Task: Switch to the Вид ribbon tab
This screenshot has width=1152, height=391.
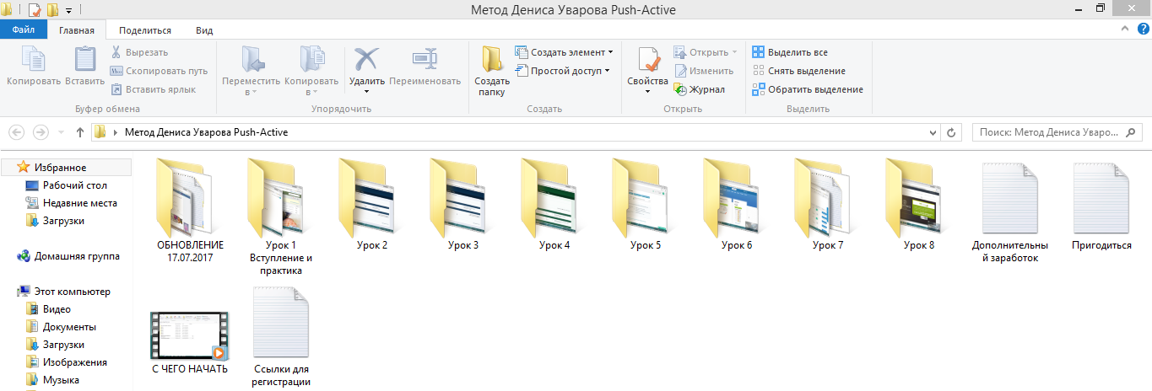Action: tap(204, 30)
